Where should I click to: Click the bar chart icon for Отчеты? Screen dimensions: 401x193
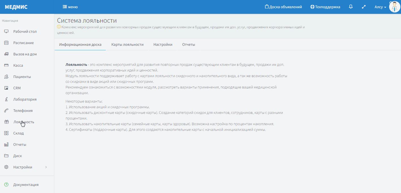coord(6,145)
